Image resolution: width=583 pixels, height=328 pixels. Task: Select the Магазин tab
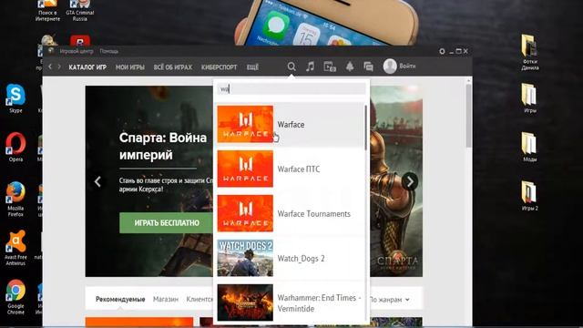click(x=166, y=300)
